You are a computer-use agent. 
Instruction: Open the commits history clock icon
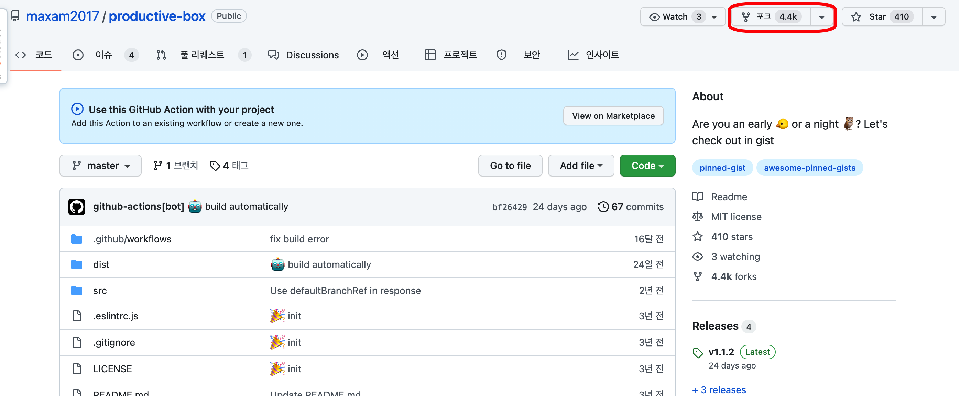coord(603,207)
